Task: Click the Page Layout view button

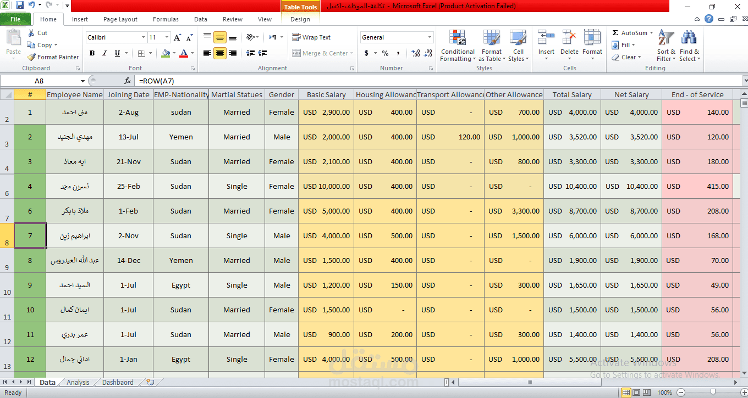Action: tap(636, 393)
